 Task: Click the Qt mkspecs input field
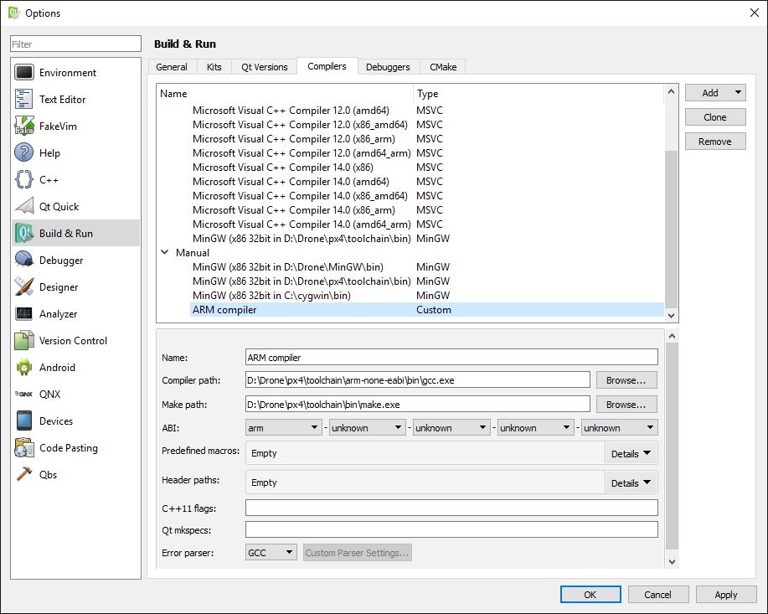(451, 529)
